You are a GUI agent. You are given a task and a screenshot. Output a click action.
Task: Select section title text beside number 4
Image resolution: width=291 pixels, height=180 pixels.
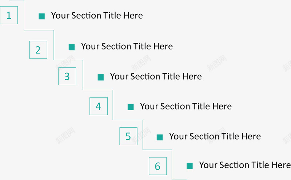pos(186,106)
